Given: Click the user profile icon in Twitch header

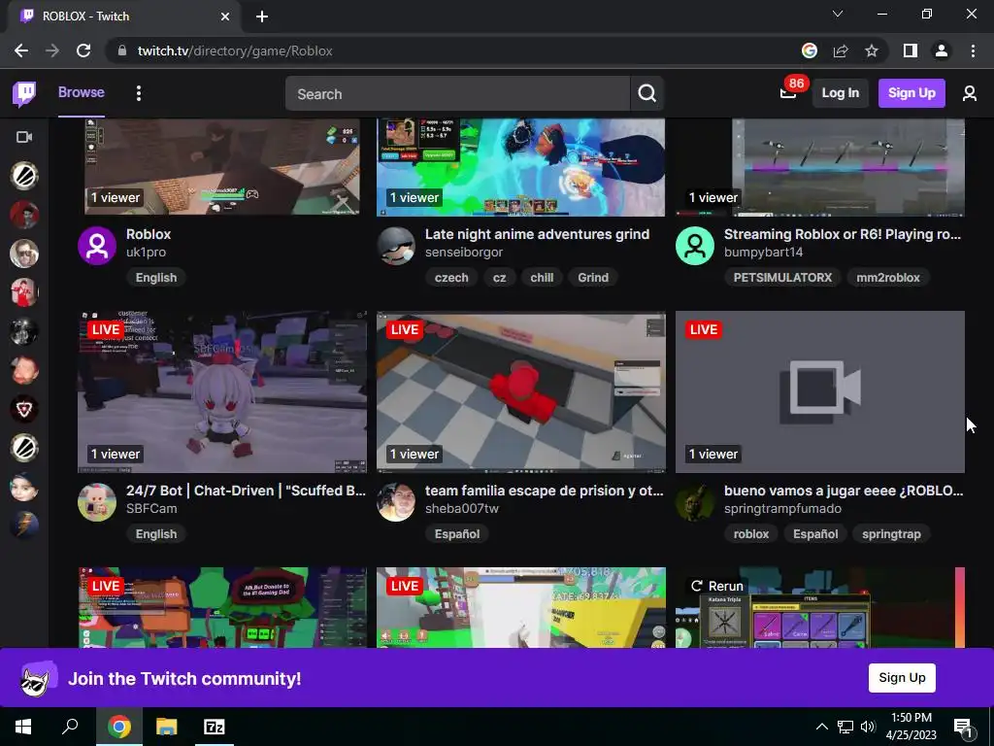Looking at the screenshot, I should coord(970,93).
